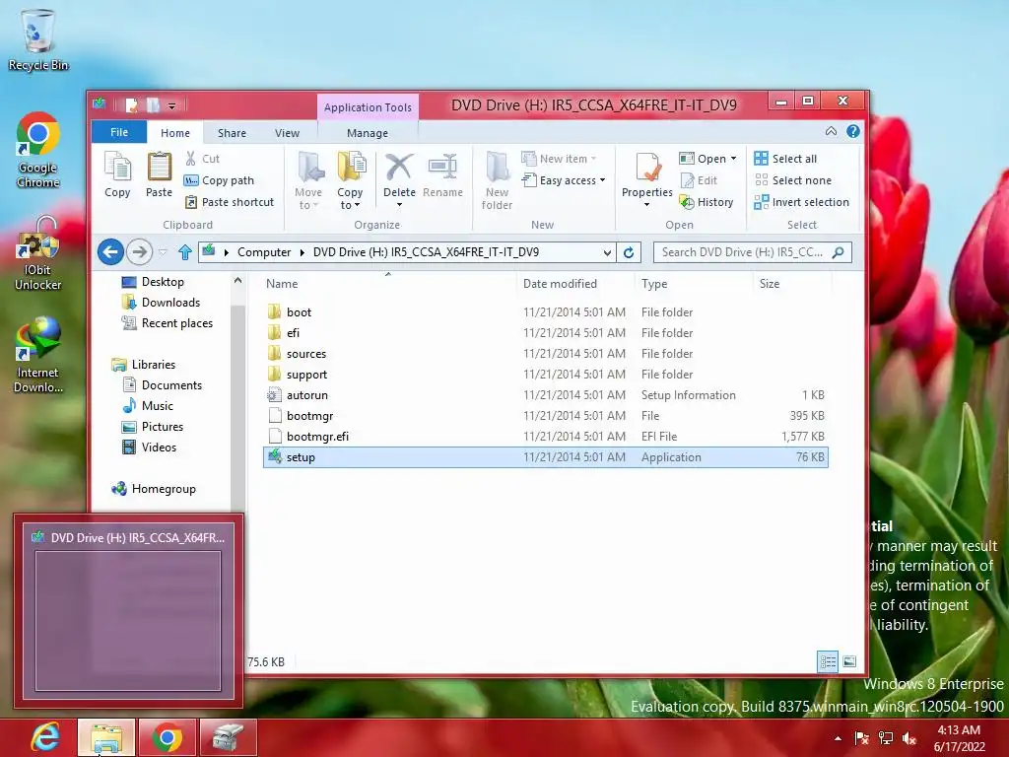
Task: Click Invert selection command
Action: click(802, 202)
